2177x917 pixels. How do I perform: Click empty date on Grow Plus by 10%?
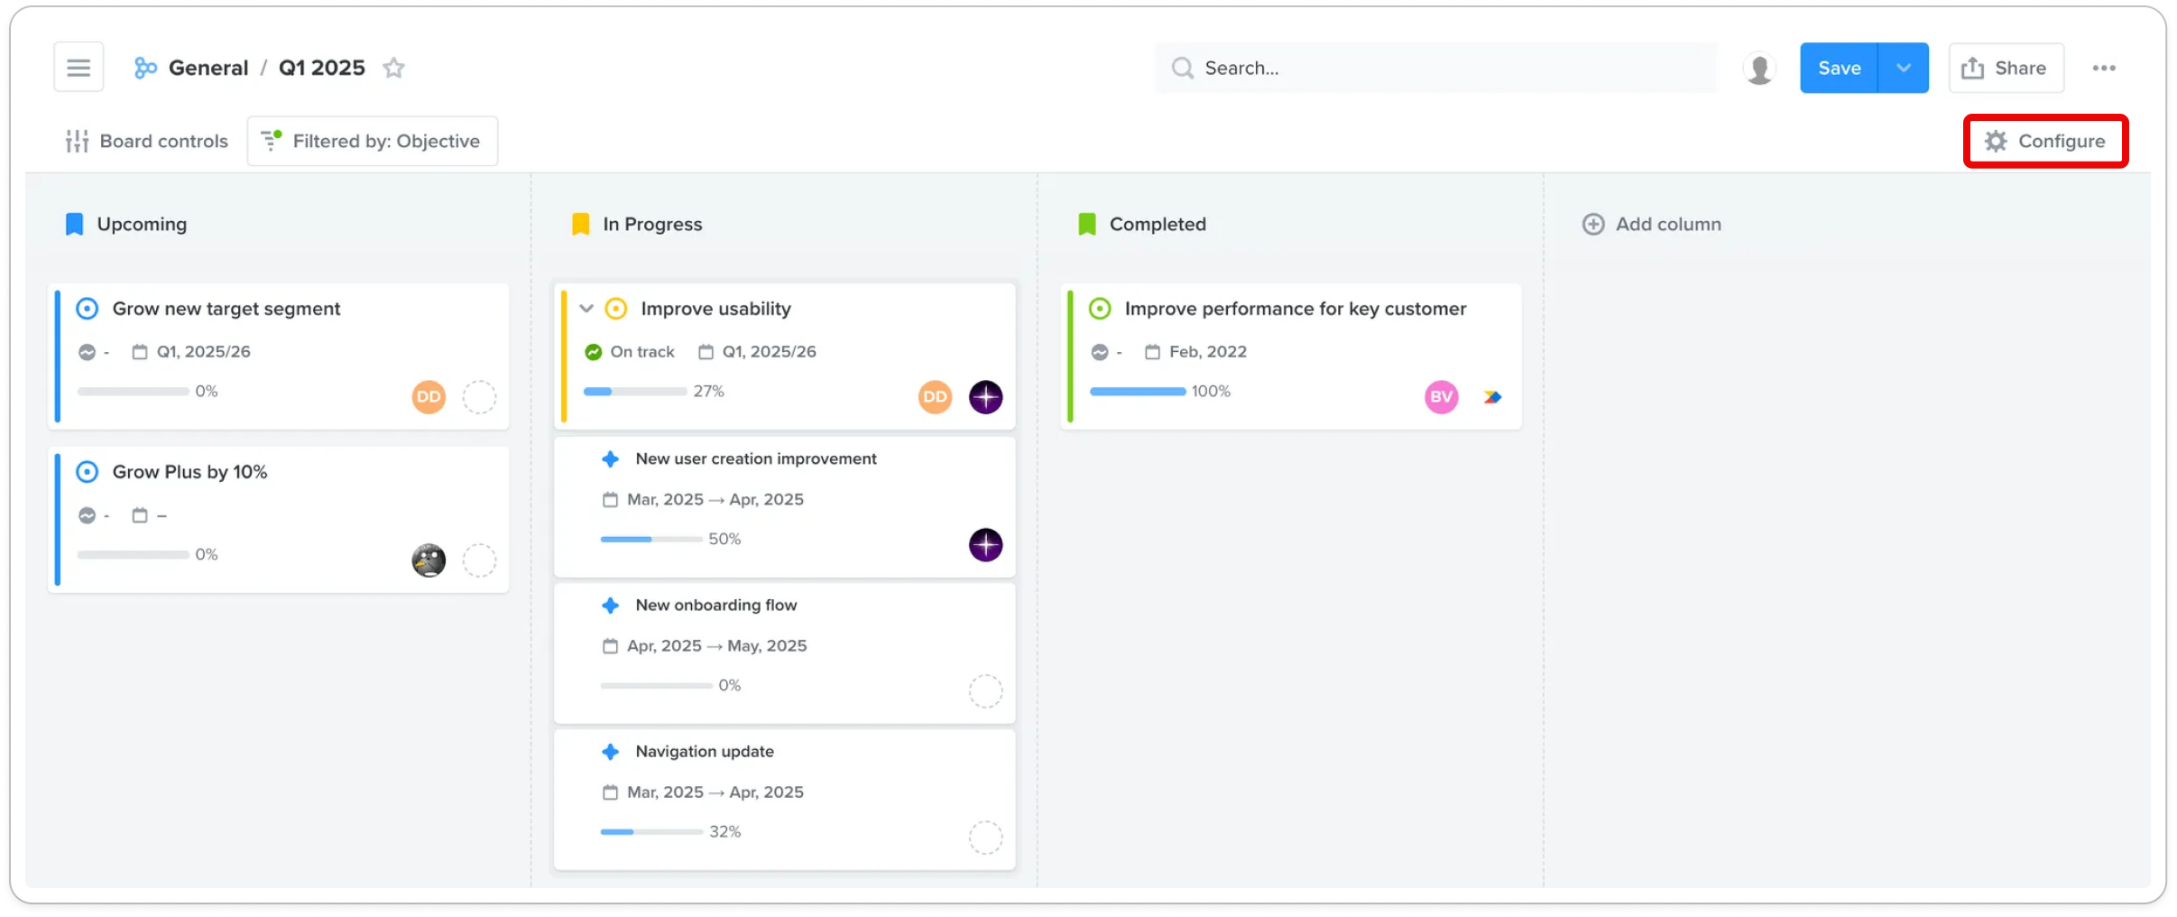coord(150,515)
